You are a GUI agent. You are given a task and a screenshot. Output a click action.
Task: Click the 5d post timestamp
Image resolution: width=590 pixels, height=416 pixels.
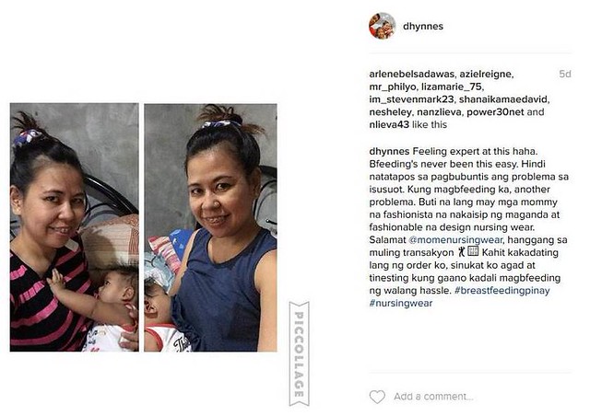click(x=565, y=74)
